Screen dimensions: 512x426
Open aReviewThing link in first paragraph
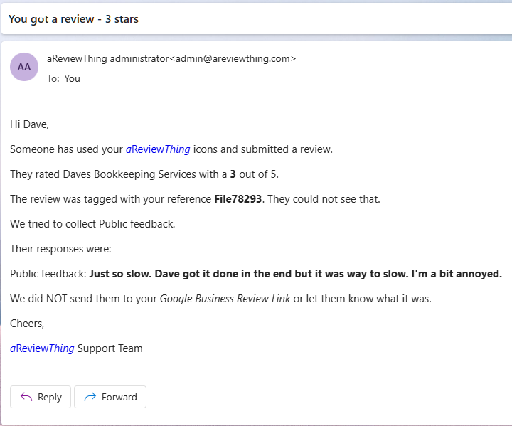pos(158,149)
